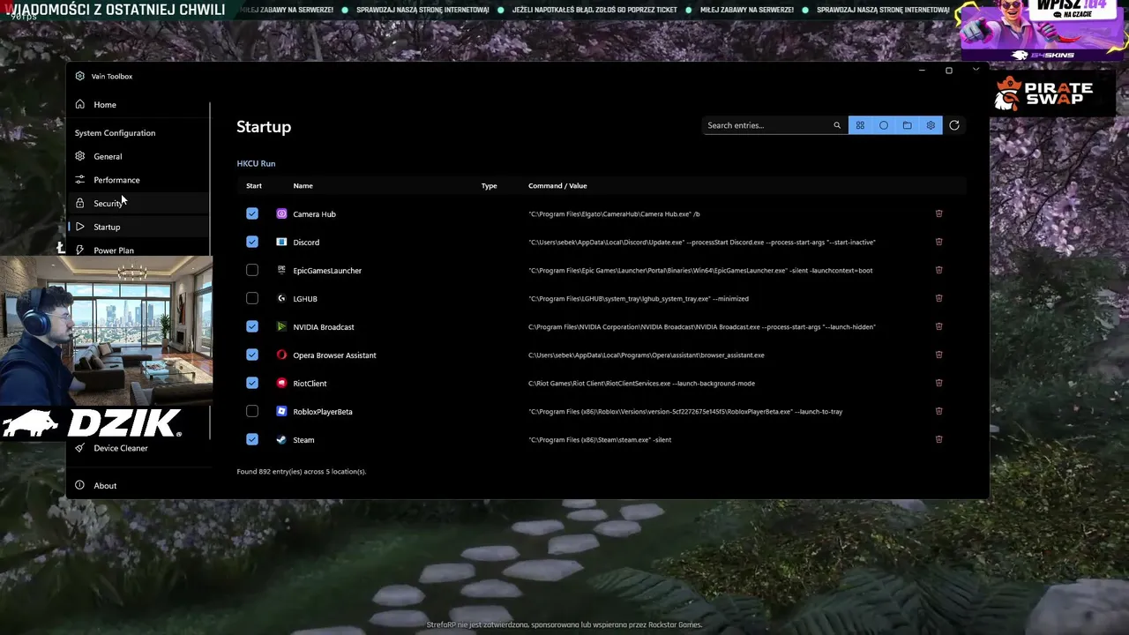
Task: Select the 'NVIDIA Broadcast' name text
Action: point(324,327)
